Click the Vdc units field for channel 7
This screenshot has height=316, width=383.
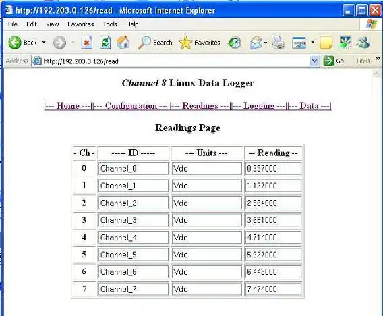coord(207,289)
